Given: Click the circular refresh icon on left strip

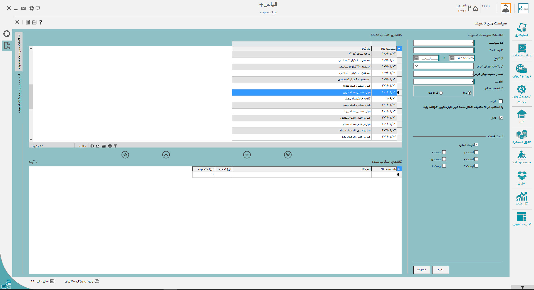Looking at the screenshot, I should click(6, 34).
